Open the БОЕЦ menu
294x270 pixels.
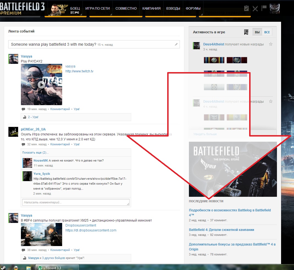pos(75,9)
